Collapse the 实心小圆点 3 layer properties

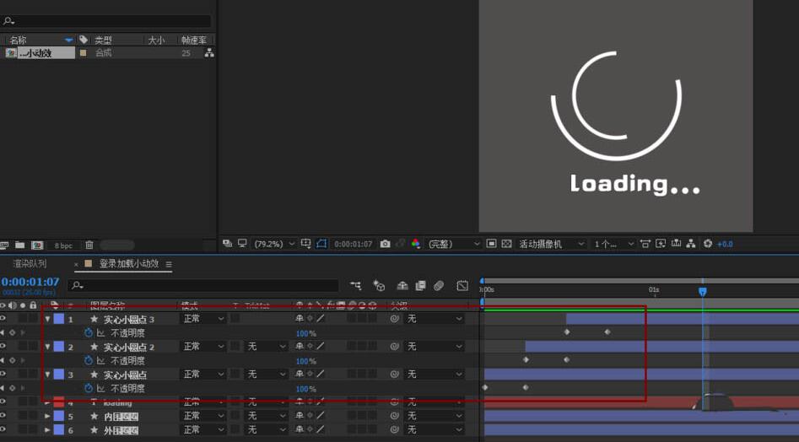pyautogui.click(x=47, y=319)
